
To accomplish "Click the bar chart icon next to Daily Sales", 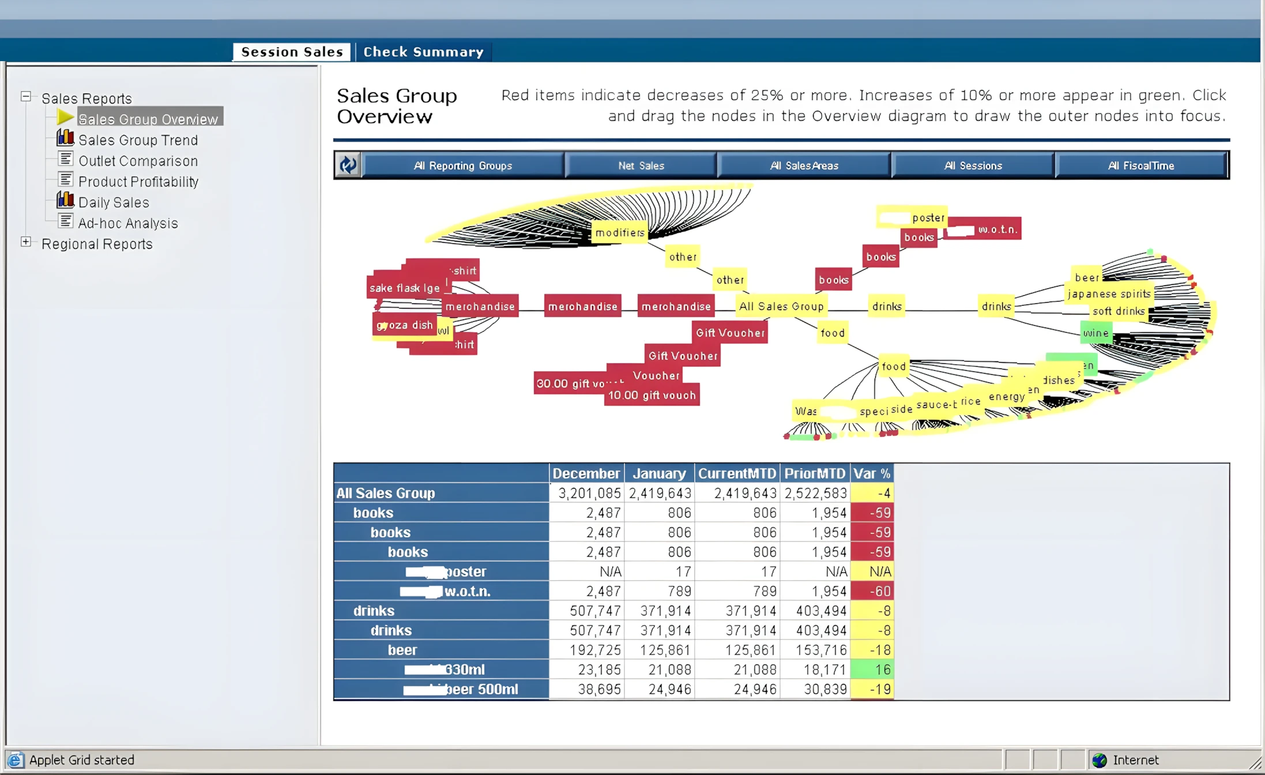I will (65, 201).
